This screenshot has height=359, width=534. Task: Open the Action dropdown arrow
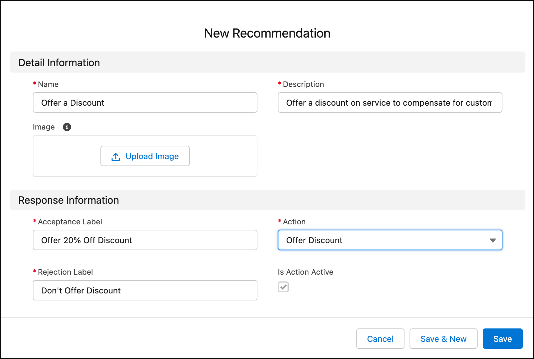click(x=493, y=240)
